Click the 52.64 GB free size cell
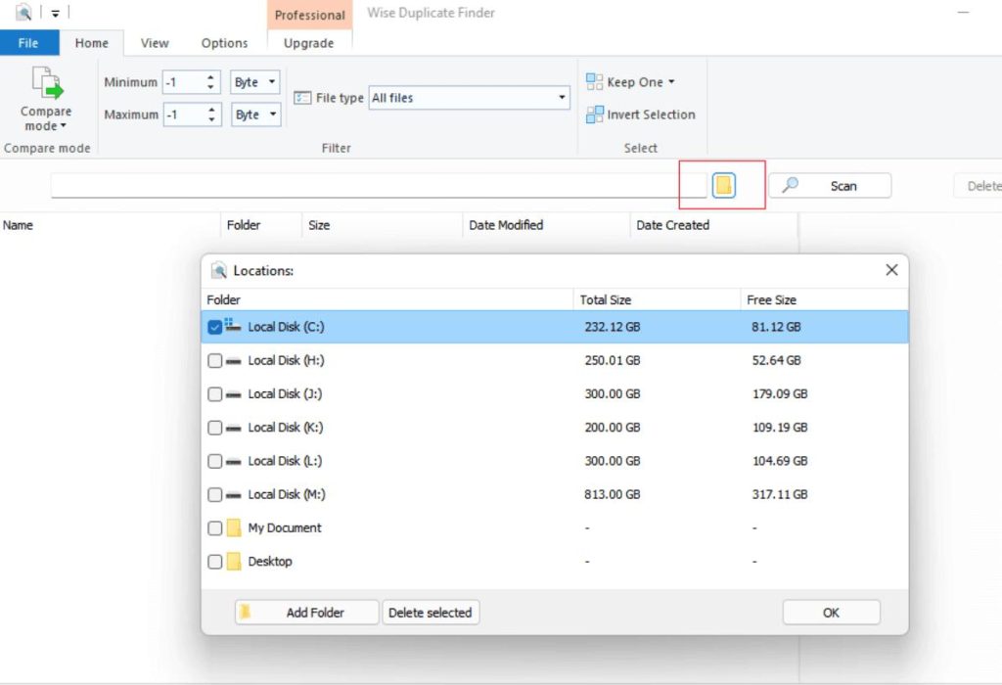 [x=776, y=360]
